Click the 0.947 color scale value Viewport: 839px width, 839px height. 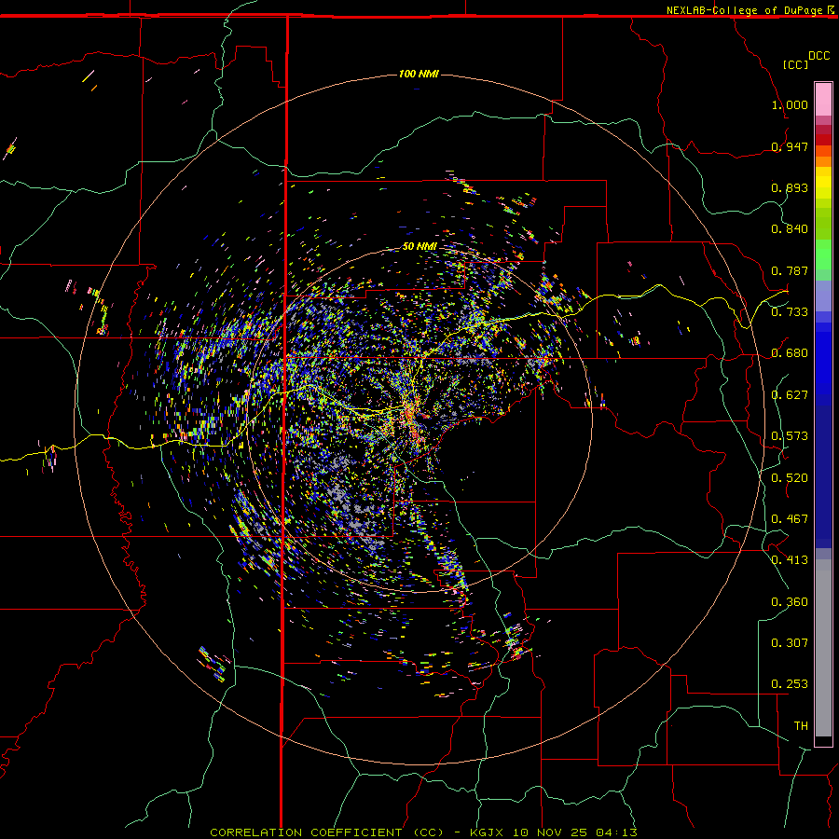[790, 146]
